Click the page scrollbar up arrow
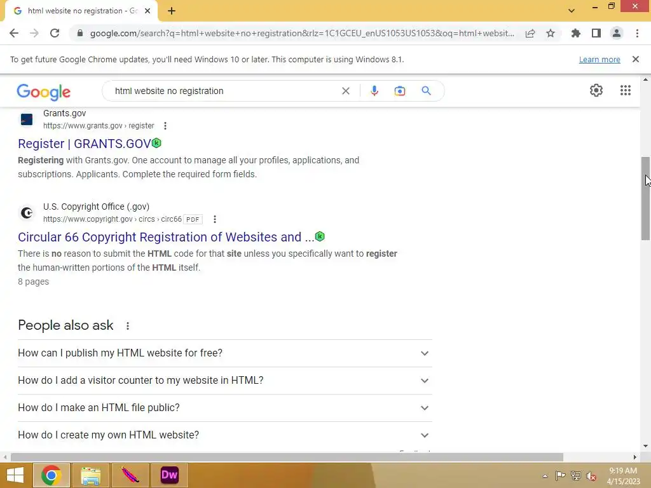The height and width of the screenshot is (488, 651). coord(645,79)
